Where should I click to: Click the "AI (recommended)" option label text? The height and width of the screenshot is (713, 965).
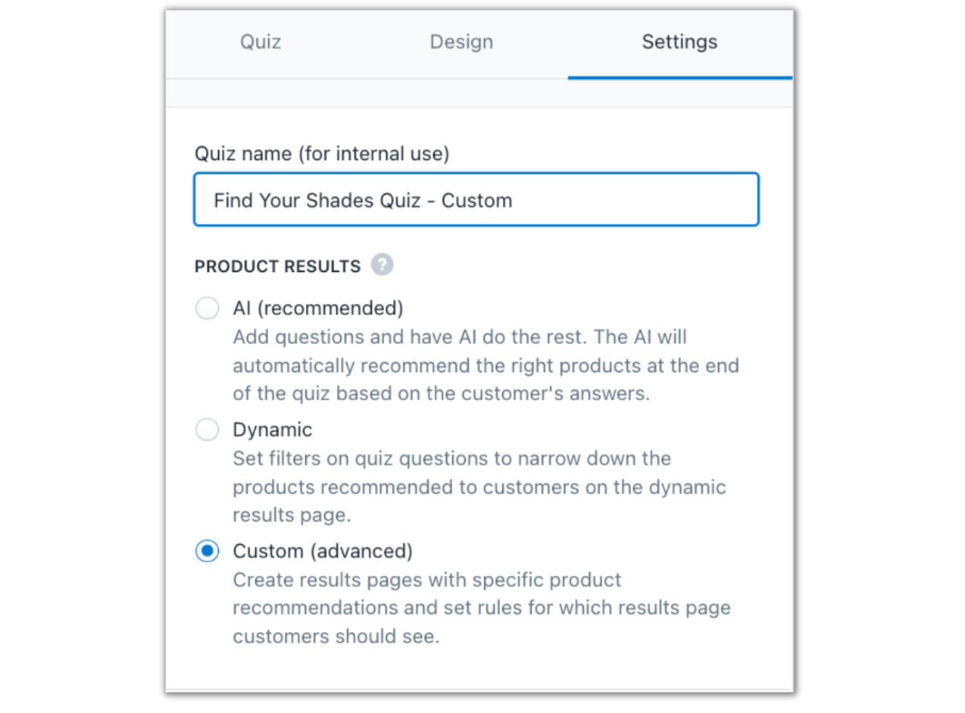[x=317, y=308]
